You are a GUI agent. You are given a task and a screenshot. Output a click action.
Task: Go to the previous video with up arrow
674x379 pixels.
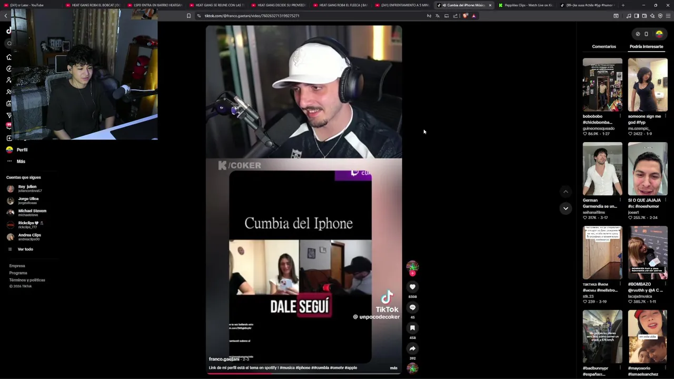pyautogui.click(x=566, y=192)
